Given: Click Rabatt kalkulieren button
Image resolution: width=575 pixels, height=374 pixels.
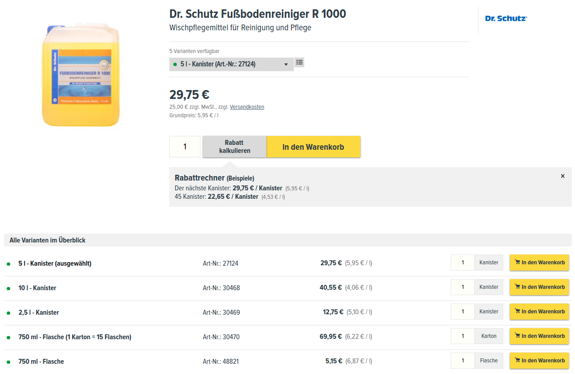Looking at the screenshot, I should 235,147.
